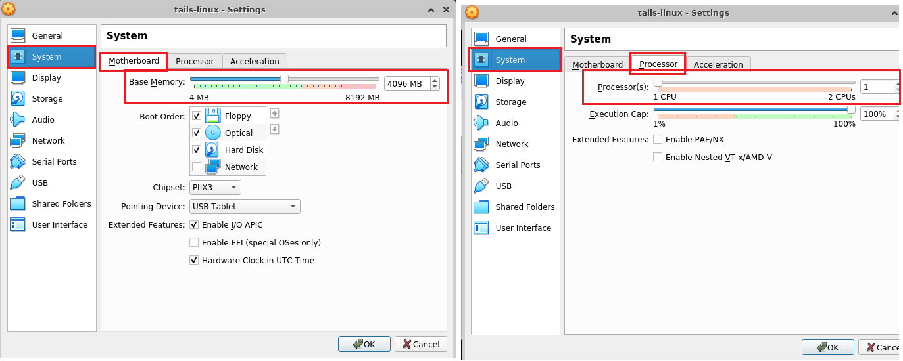Click the Hard Disk icon in Boot Order
This screenshot has height=361, width=903.
212,150
